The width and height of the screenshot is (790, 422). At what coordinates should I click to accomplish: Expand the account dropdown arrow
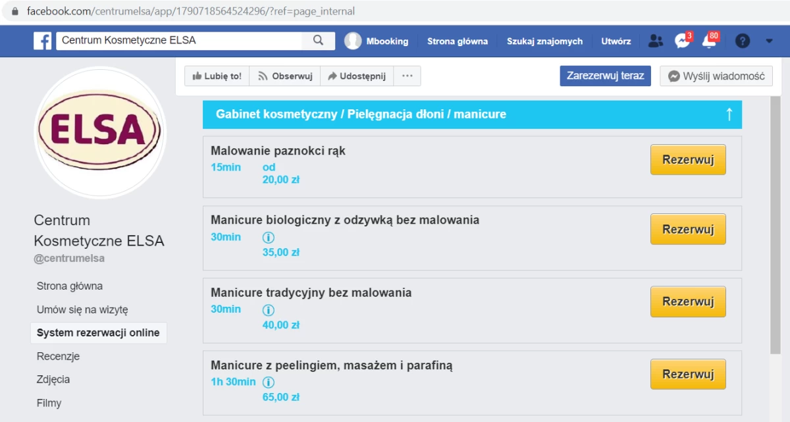pos(770,41)
